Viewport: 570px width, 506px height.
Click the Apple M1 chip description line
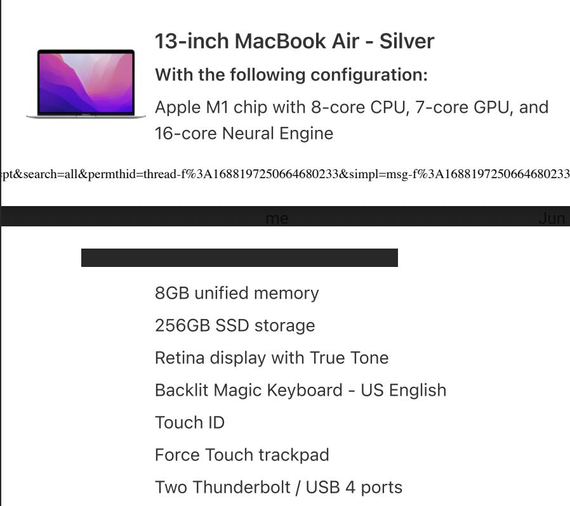(x=352, y=107)
